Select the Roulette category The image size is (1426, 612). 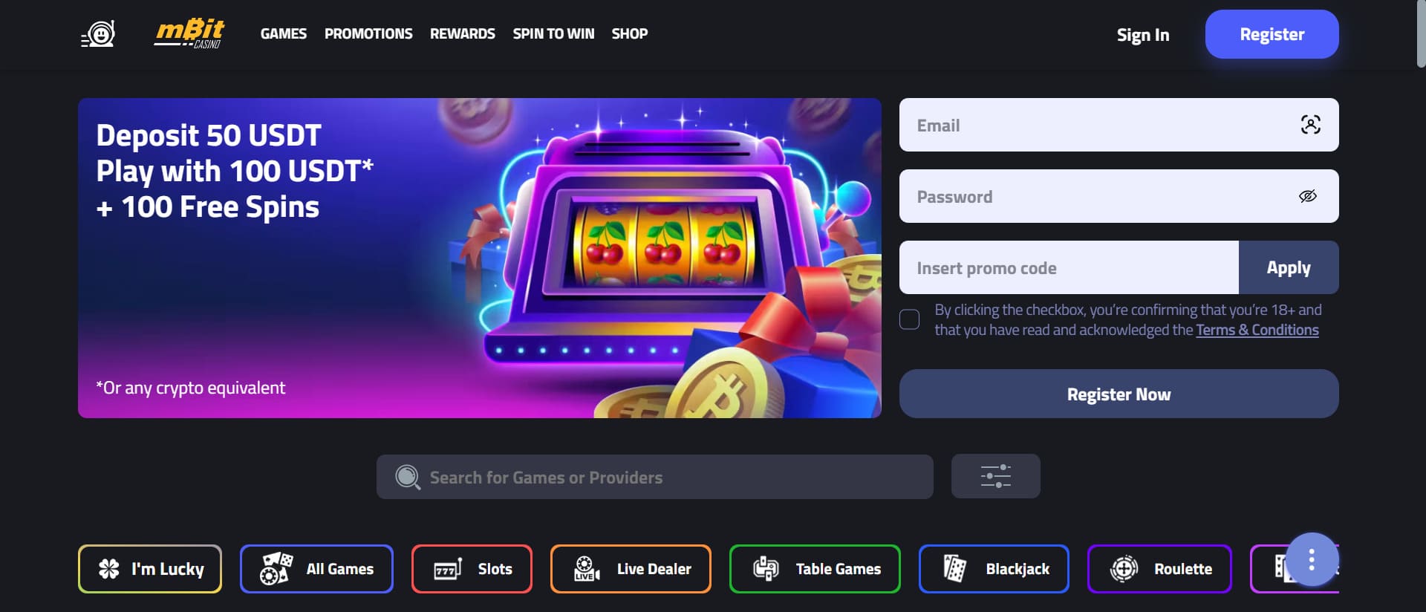pos(1159,569)
